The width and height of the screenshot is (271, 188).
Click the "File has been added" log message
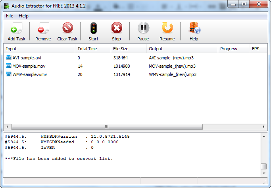pos(59,158)
